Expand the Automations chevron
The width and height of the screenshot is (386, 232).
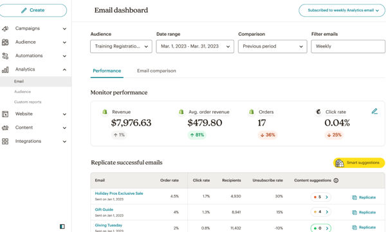(x=64, y=56)
